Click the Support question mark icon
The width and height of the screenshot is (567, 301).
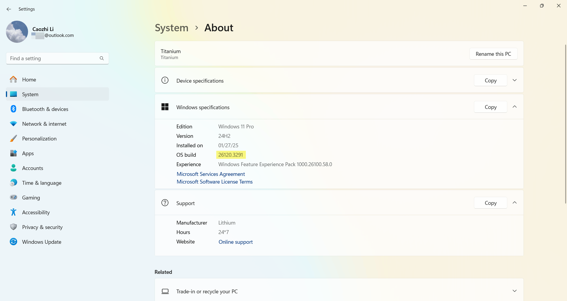165,203
